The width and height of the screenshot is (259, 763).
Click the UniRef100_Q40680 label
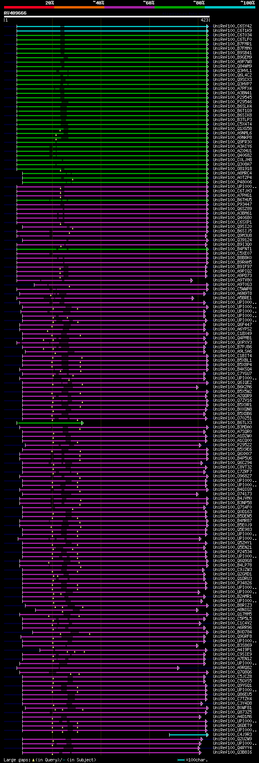(x=232, y=217)
